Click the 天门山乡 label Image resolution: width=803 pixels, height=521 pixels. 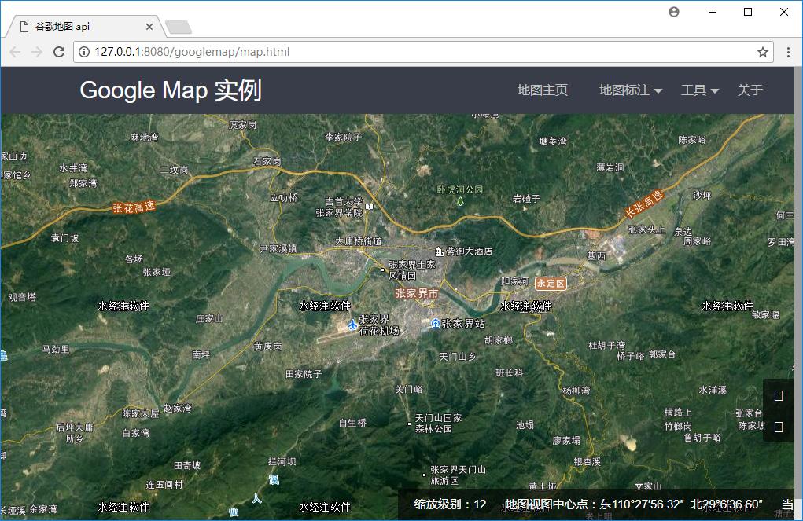tap(457, 357)
